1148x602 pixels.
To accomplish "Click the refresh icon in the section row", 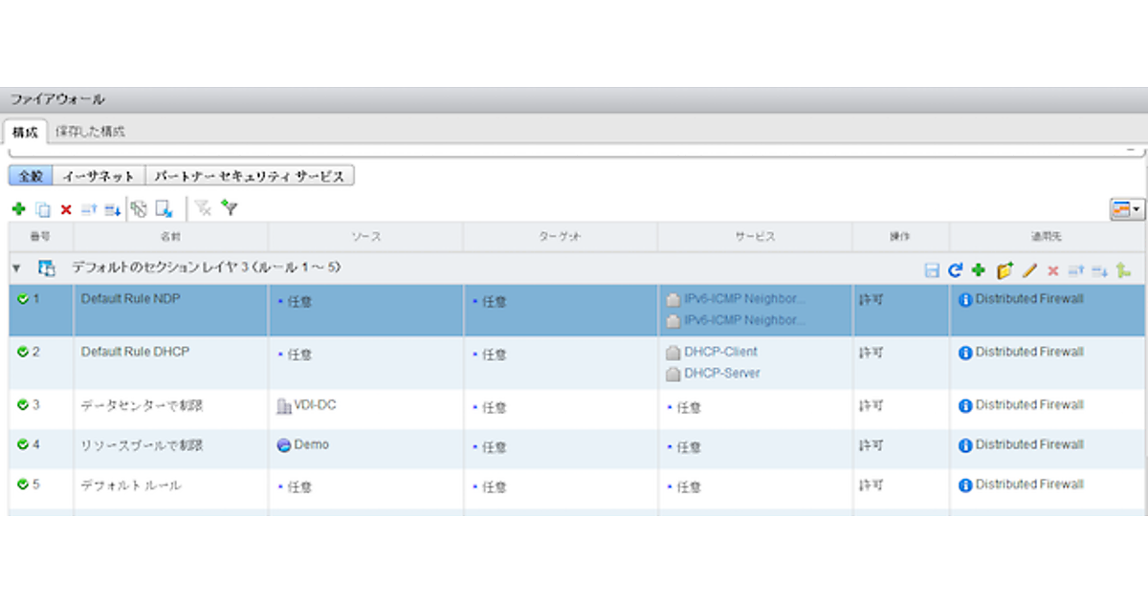I will click(954, 271).
